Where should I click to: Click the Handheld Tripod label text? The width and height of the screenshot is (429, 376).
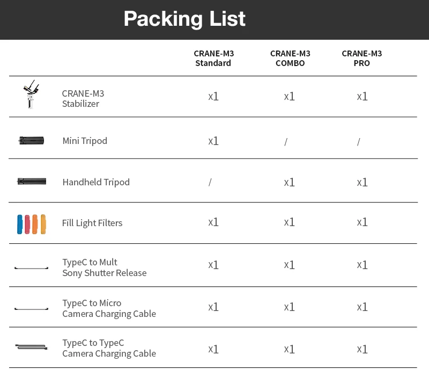[x=96, y=182]
